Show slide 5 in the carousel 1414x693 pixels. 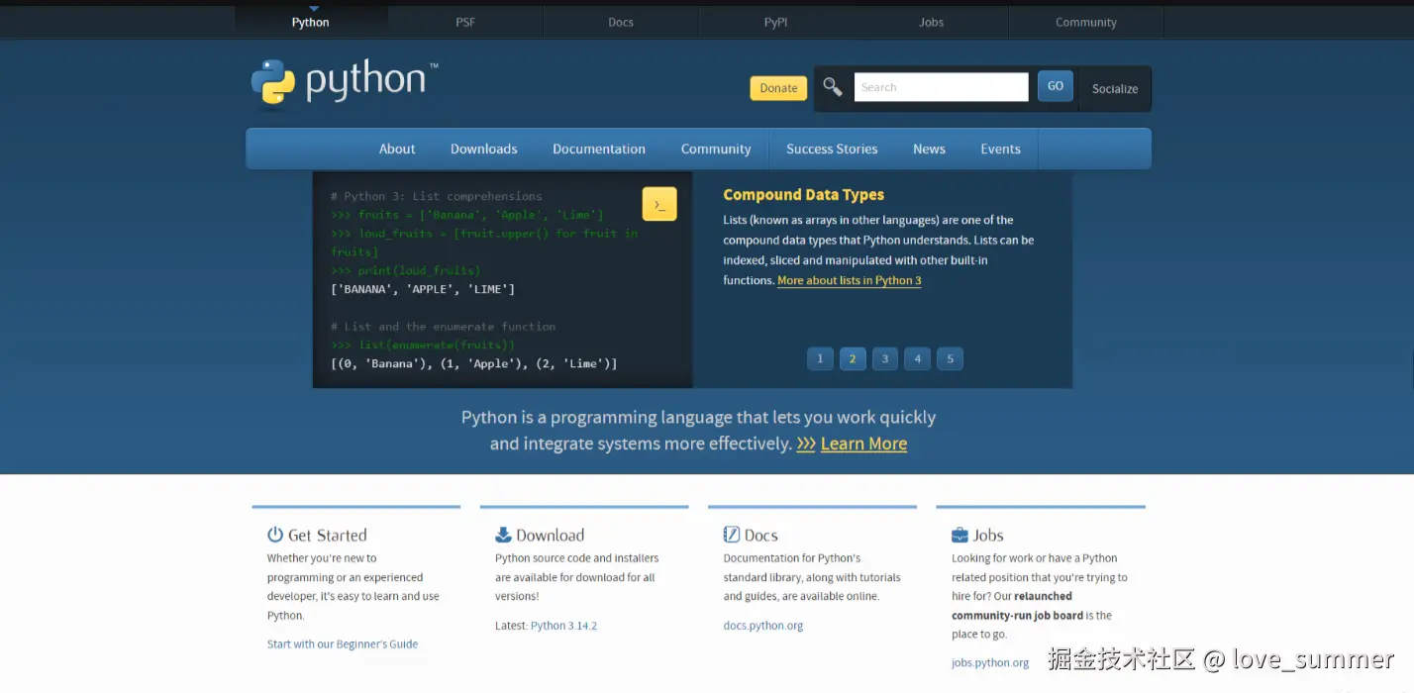click(x=950, y=358)
